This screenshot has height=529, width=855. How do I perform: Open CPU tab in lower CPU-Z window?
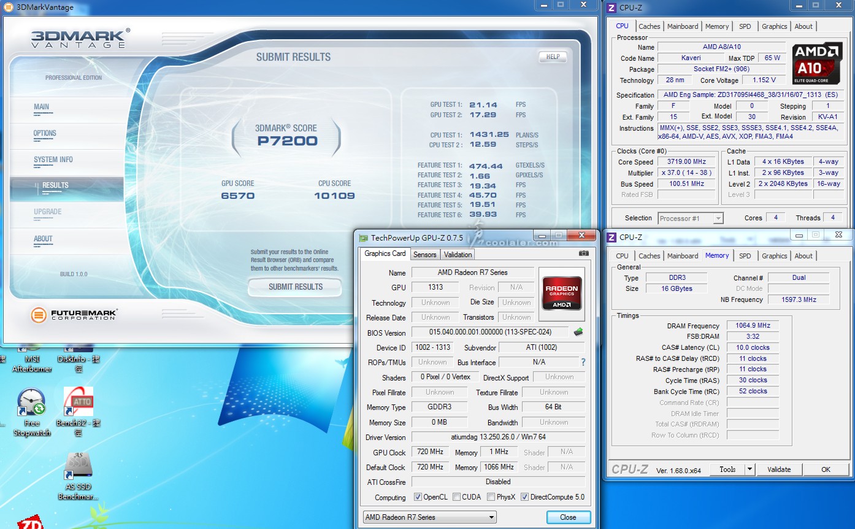622,256
